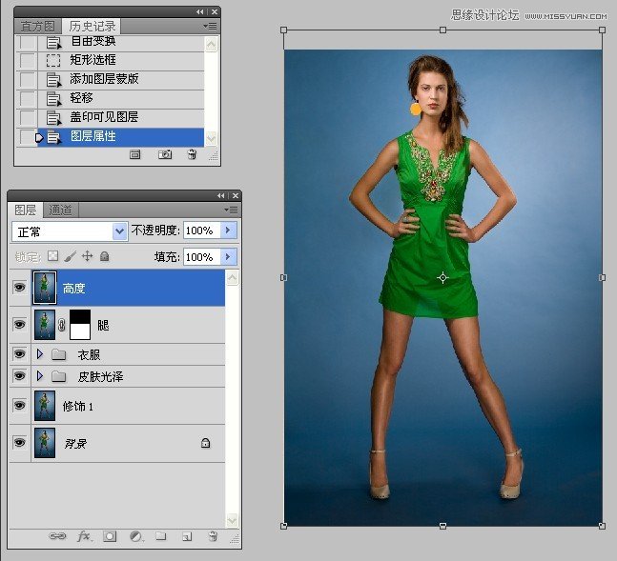Hide the 修饰 1 layer
617x561 pixels.
(20, 406)
